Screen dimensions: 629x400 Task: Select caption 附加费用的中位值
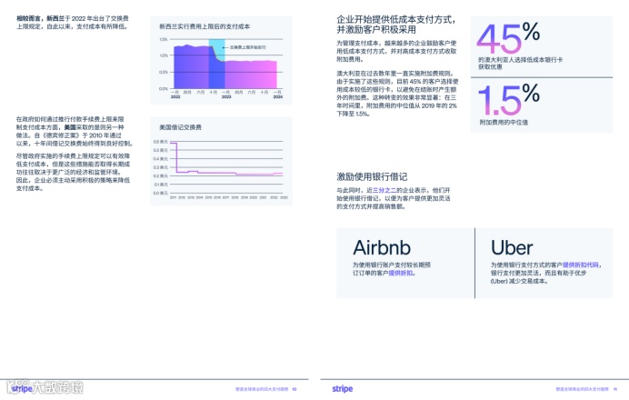(x=504, y=123)
